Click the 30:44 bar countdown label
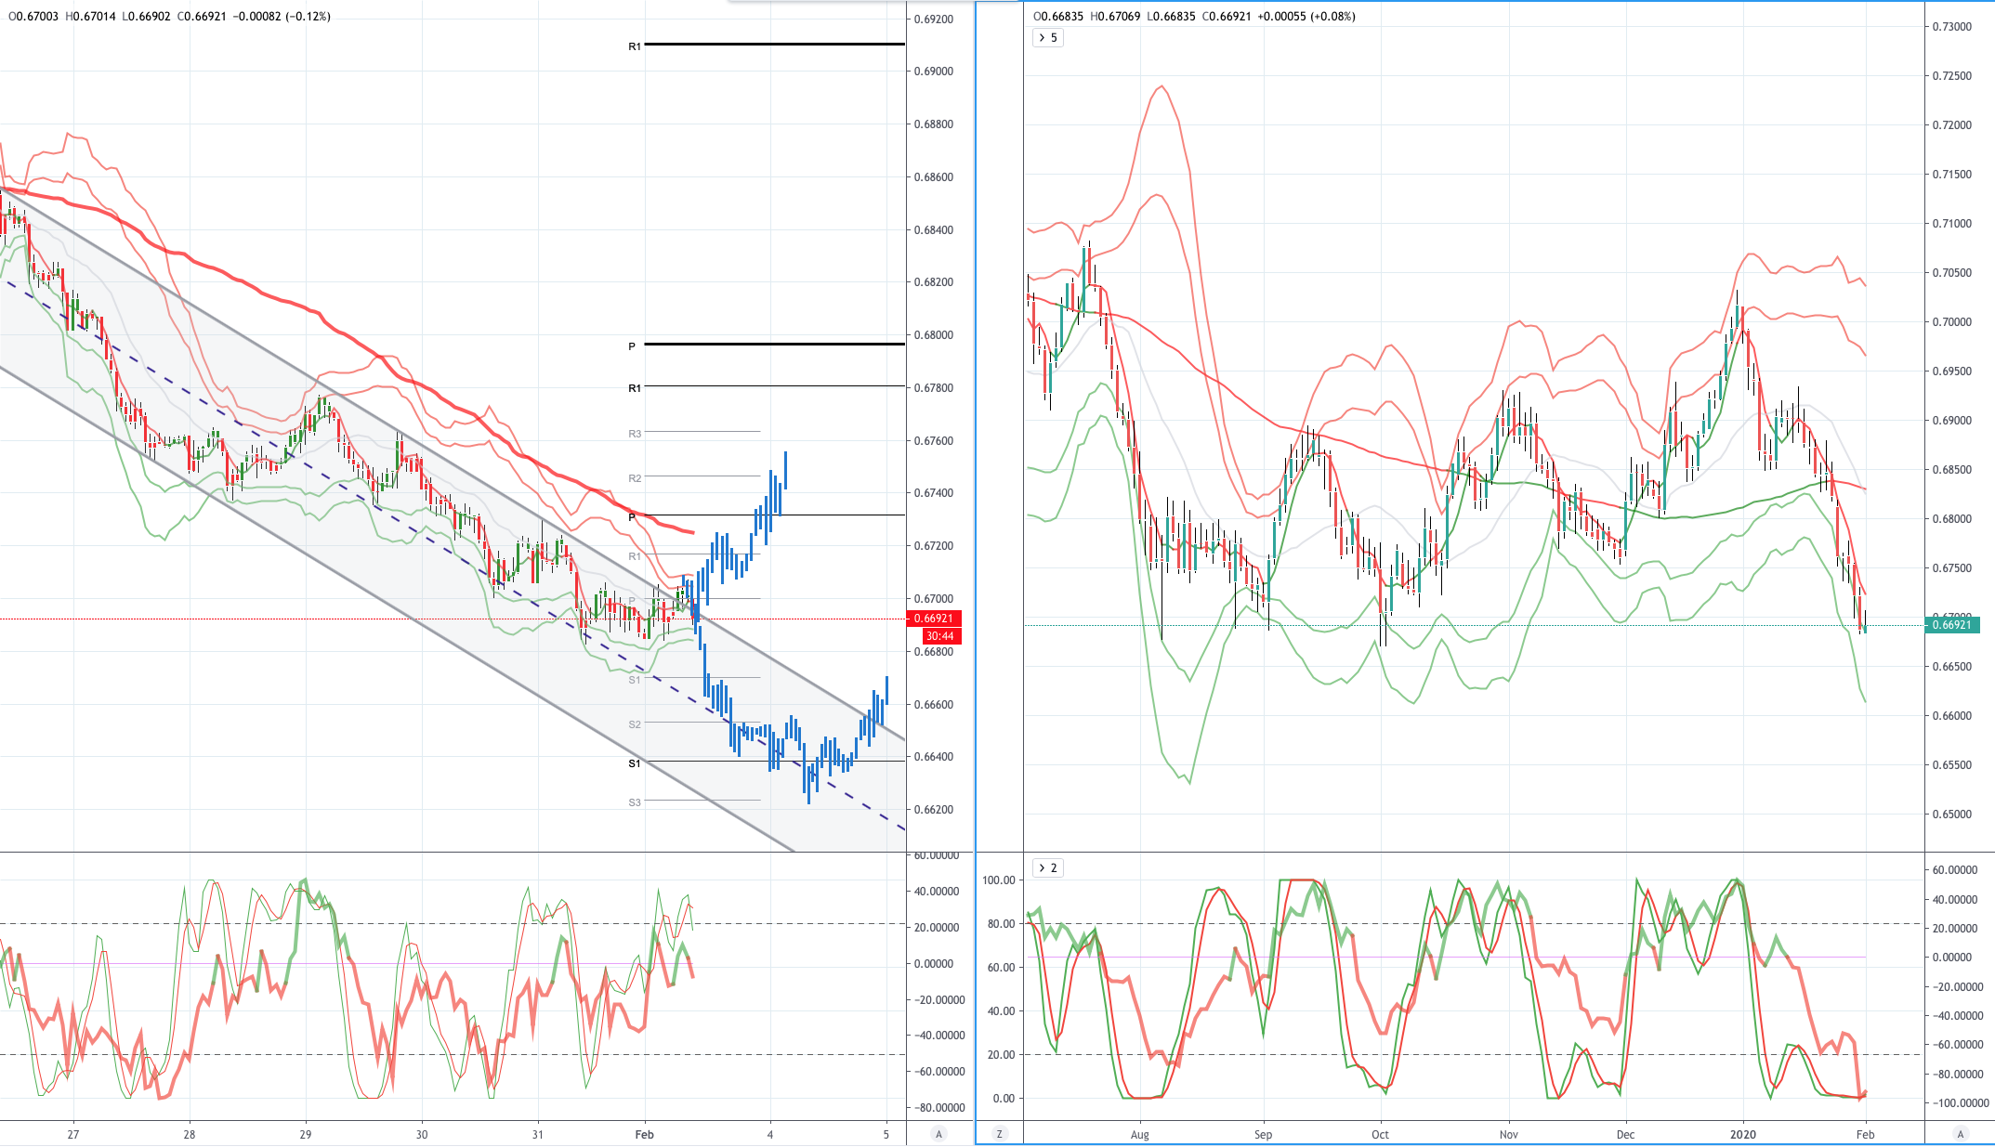 tap(940, 636)
